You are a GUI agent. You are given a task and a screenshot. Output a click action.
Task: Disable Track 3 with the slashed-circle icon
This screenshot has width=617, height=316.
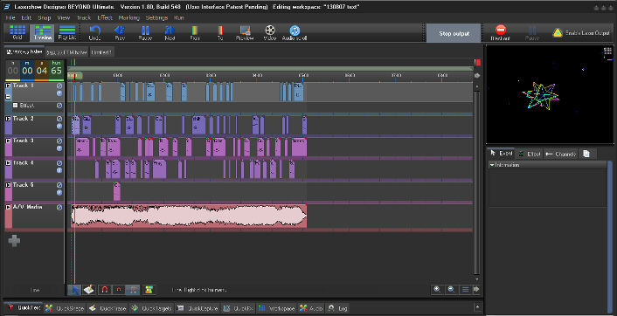[59, 141]
